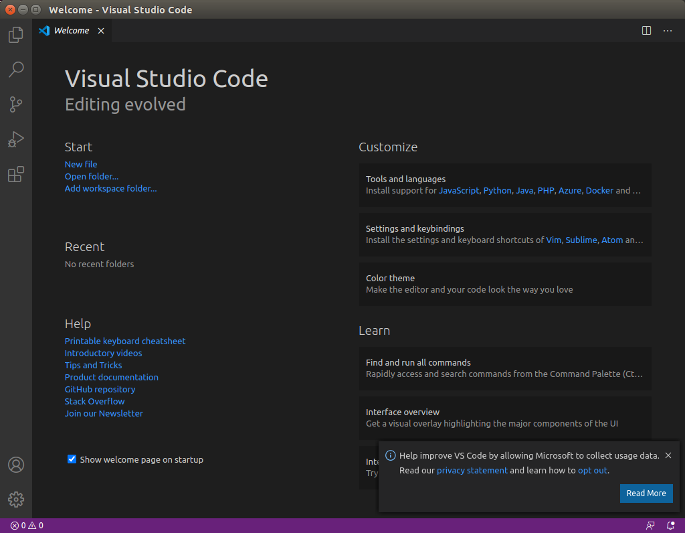
Task: Dismiss the usage data notification
Action: pyautogui.click(x=668, y=455)
